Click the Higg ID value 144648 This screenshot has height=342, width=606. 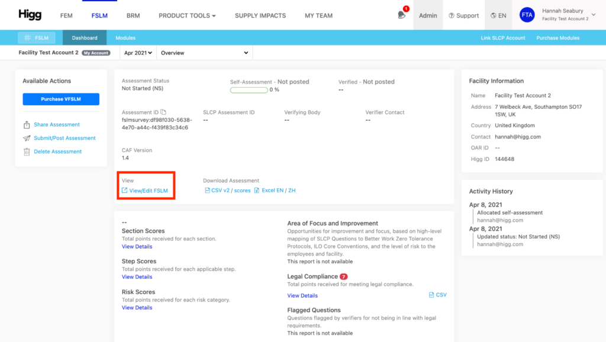[504, 159]
